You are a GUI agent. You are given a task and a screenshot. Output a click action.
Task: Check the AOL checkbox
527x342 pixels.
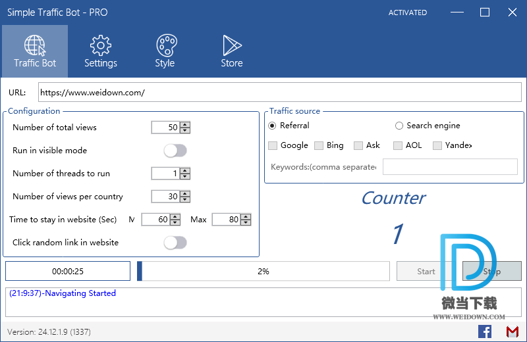coord(398,145)
